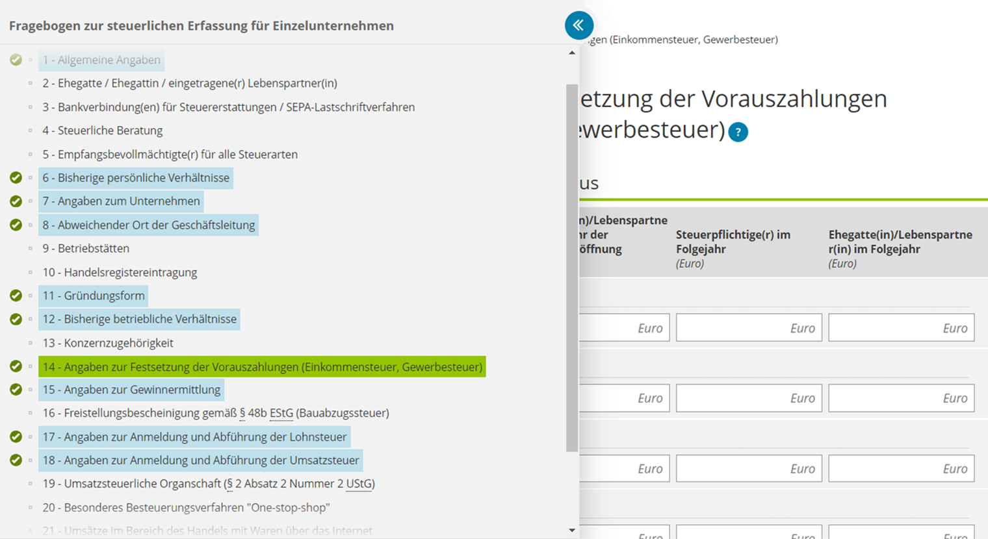The width and height of the screenshot is (988, 539).
Task: Click panel title Fragebogen zur steuerlichen Erfassung
Action: 201,26
